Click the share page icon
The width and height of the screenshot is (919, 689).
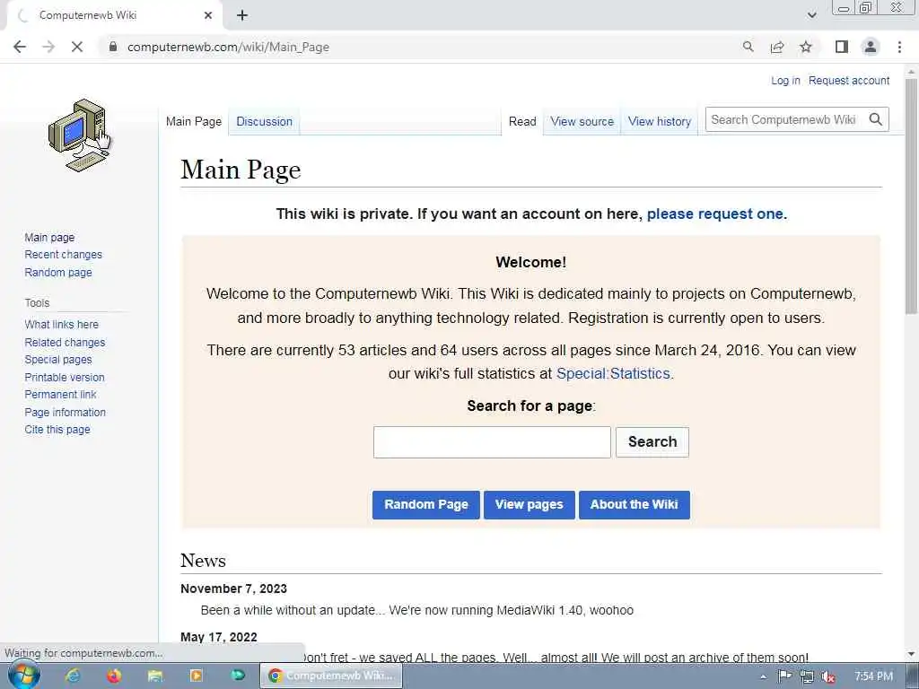(777, 47)
